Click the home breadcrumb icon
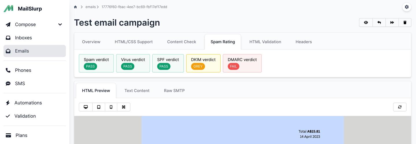 point(75,7)
